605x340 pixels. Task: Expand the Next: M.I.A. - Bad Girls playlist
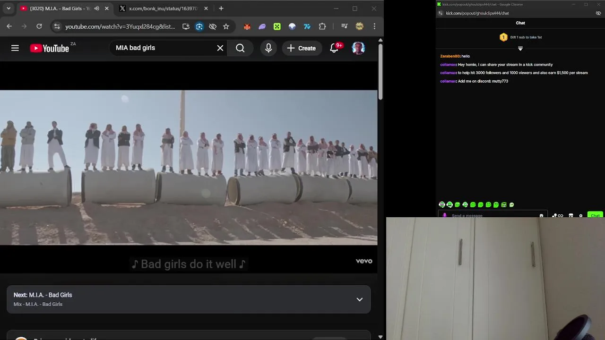(x=360, y=299)
